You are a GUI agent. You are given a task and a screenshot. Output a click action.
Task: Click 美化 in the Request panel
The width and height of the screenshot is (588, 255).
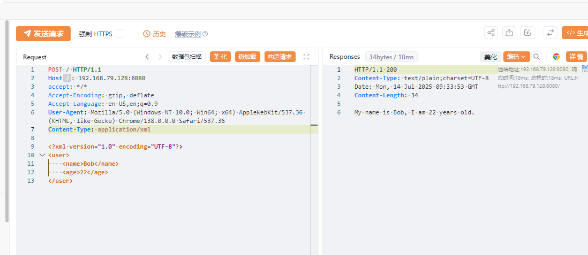(220, 57)
